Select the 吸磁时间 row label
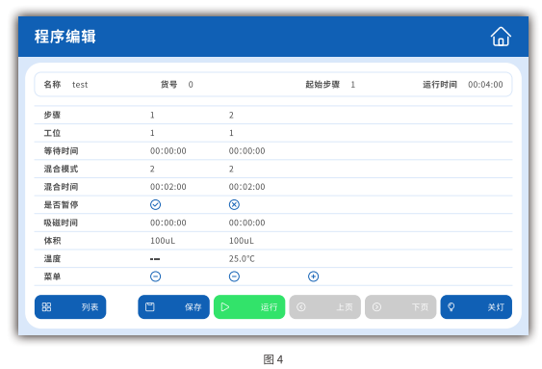The height and width of the screenshot is (369, 542). click(x=61, y=223)
